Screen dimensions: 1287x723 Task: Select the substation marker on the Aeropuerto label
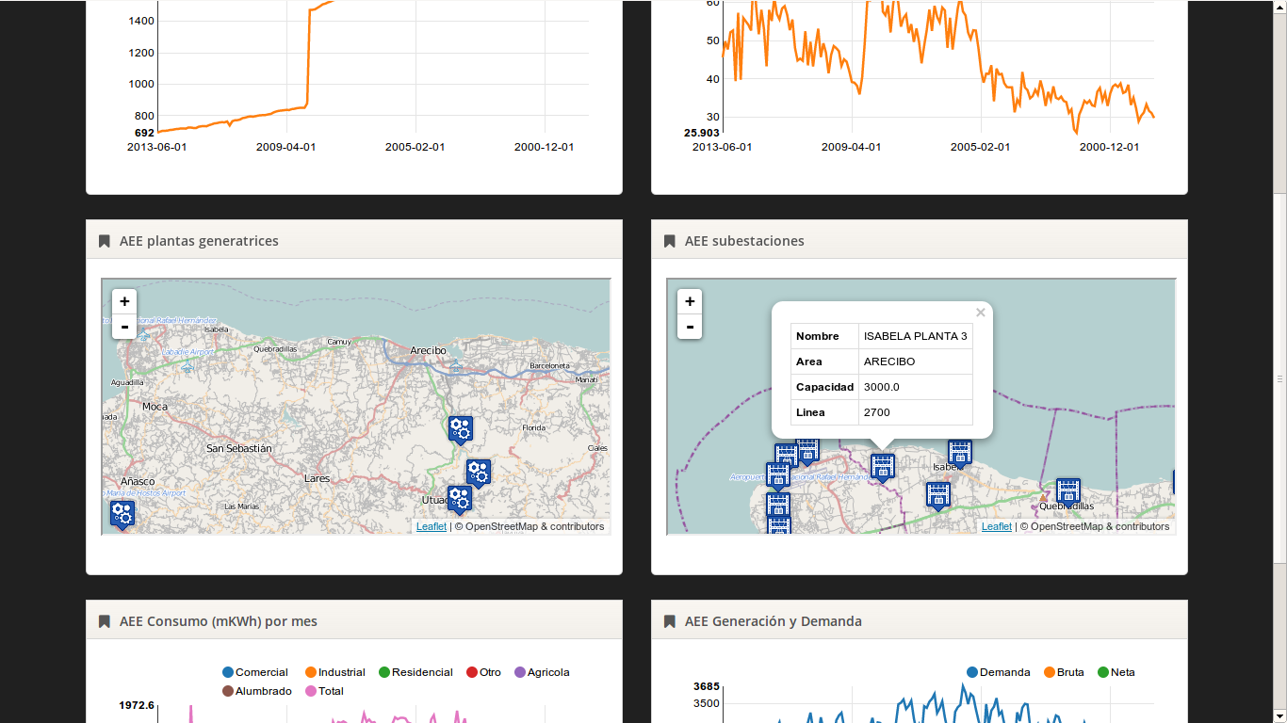[x=778, y=475]
